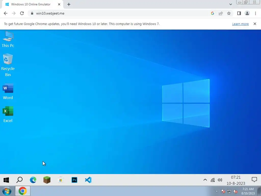
Task: Open the emulated Windows 10 Start menu
Action: pos(6,180)
